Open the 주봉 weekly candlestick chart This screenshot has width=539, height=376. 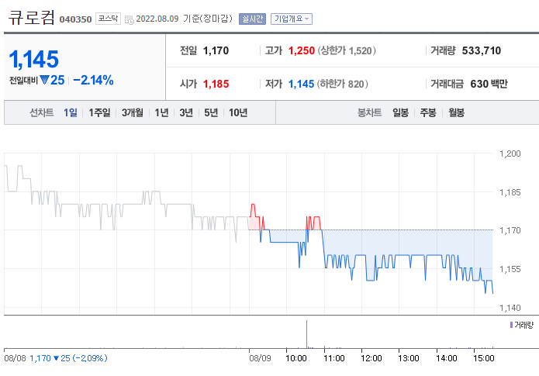[428, 112]
